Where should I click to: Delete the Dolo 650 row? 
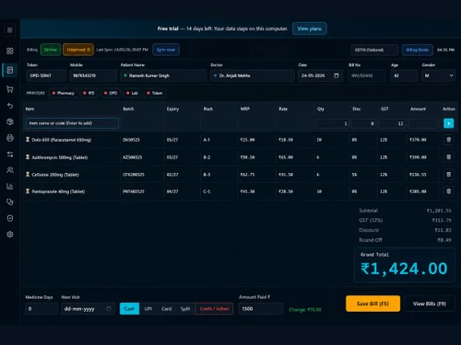(449, 140)
